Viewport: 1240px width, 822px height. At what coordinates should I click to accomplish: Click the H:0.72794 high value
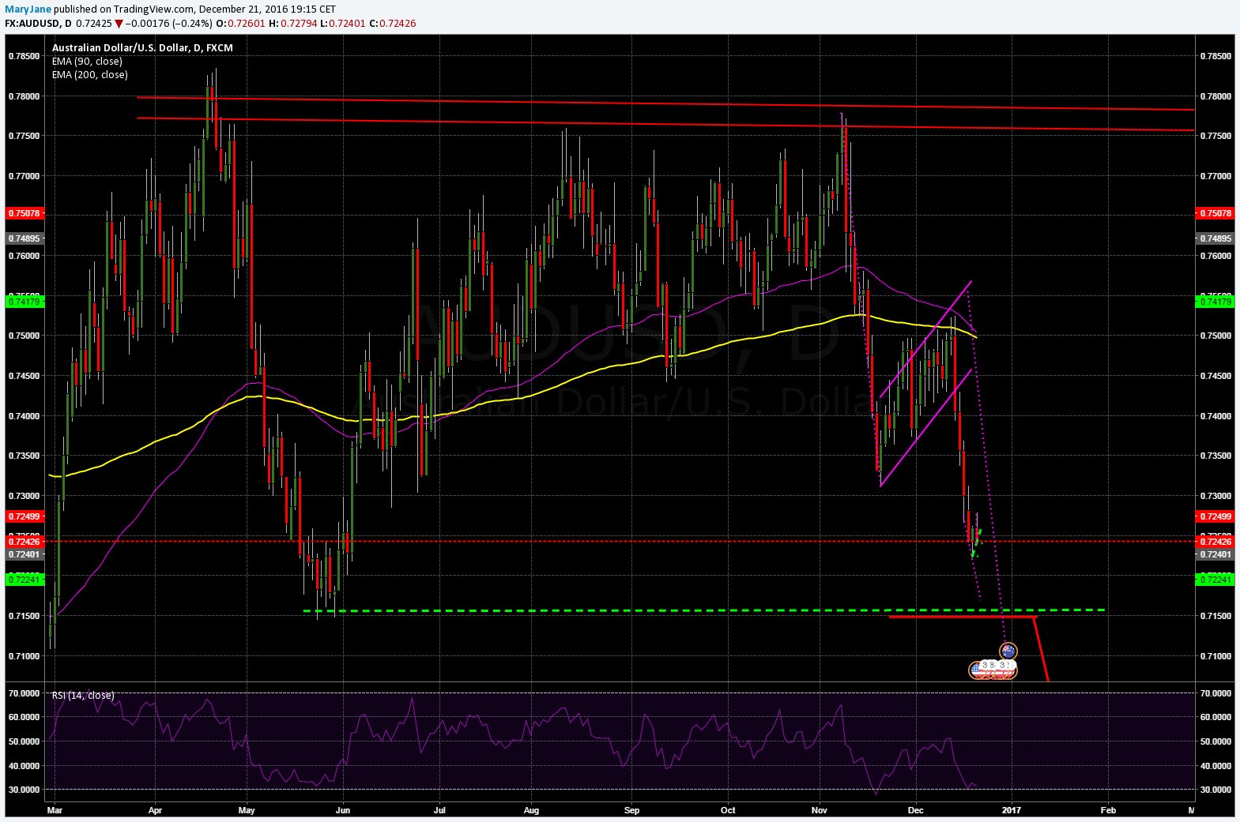point(293,24)
